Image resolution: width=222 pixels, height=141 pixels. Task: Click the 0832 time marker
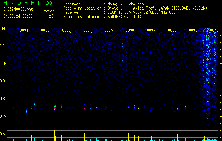45,30
